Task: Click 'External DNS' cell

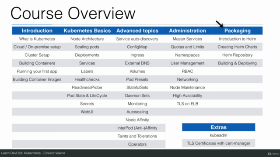Action: coord(137,63)
